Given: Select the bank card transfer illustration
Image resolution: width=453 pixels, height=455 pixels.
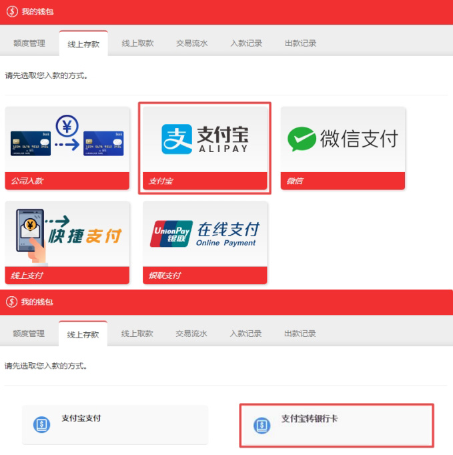Looking at the screenshot, I should coord(67,139).
